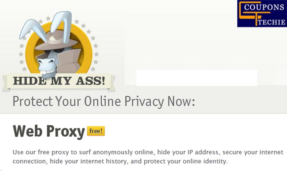This screenshot has width=287, height=171.
Task: Click the orange bracket symbol in Coupons Techie logo
Action: click(x=255, y=13)
